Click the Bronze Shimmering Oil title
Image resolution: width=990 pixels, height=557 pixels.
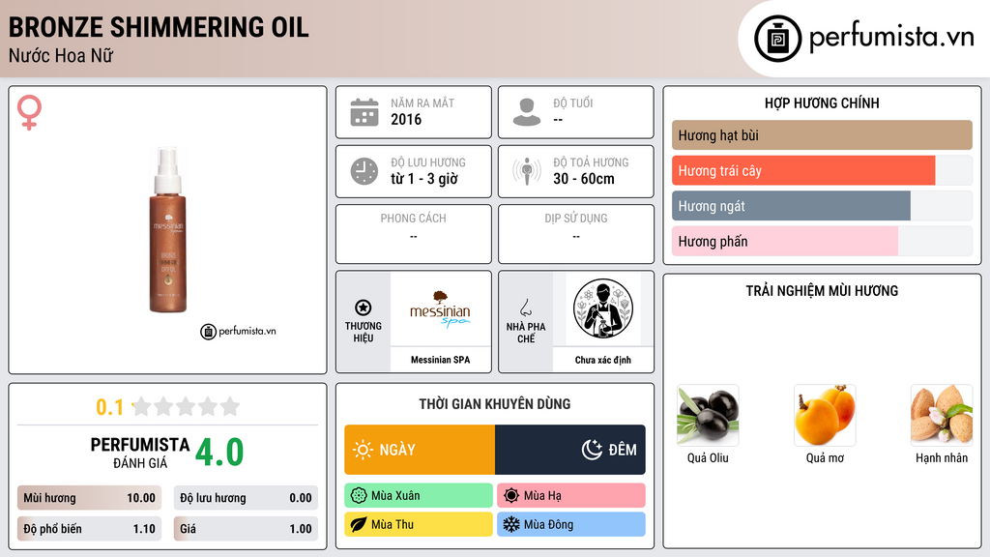point(159,27)
